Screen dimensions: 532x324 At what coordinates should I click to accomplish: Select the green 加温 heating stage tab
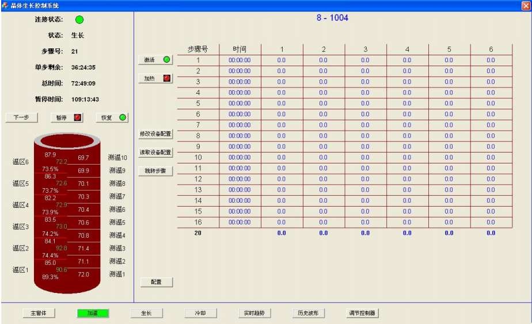coord(93,313)
